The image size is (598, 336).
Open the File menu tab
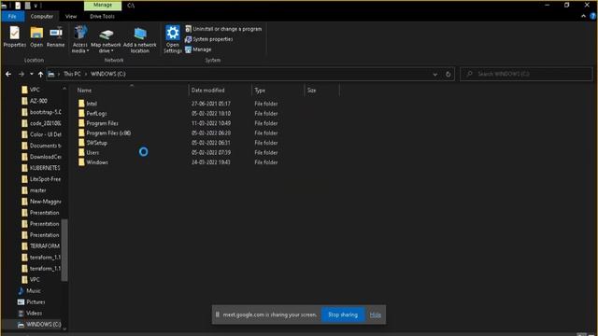tap(12, 17)
